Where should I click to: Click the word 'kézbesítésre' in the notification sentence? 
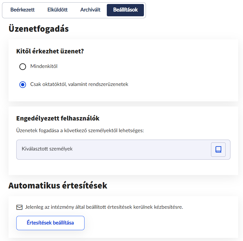[x=169, y=207]
